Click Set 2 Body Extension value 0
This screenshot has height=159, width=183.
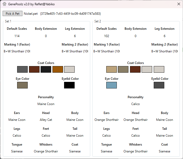(136, 36)
